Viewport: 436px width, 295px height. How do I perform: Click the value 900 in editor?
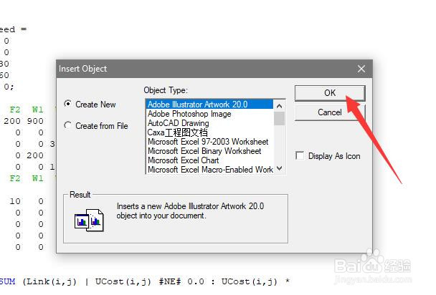[35, 121]
